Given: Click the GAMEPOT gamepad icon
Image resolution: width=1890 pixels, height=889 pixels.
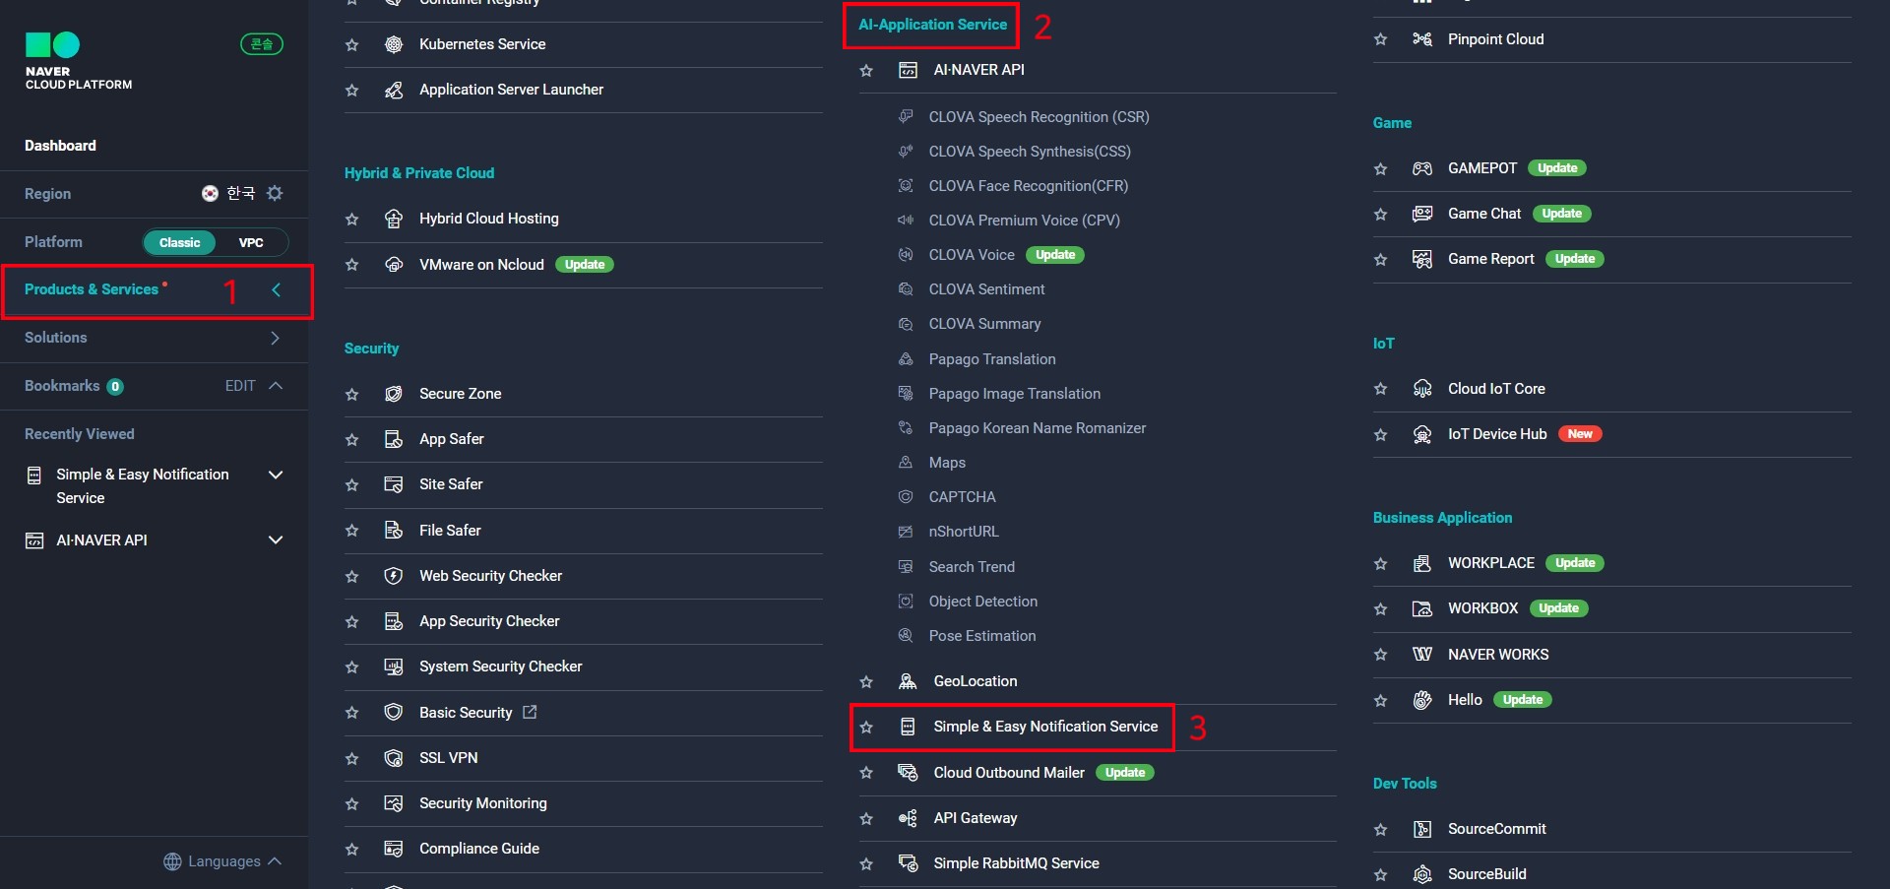Looking at the screenshot, I should (1422, 168).
